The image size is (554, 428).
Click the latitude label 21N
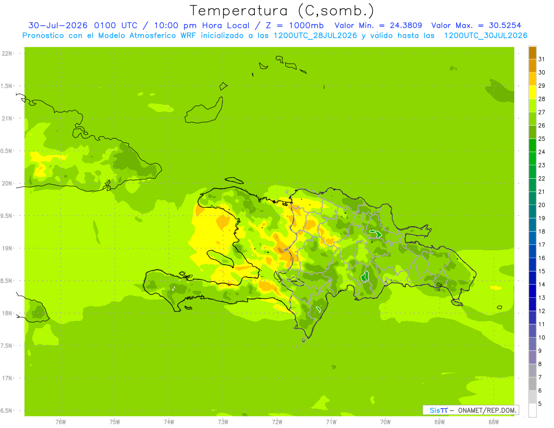click(7, 119)
